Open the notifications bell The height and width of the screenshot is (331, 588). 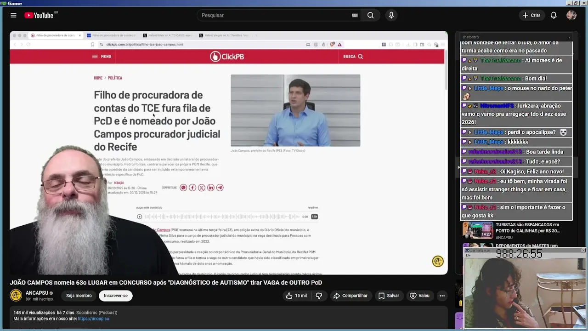pyautogui.click(x=554, y=15)
